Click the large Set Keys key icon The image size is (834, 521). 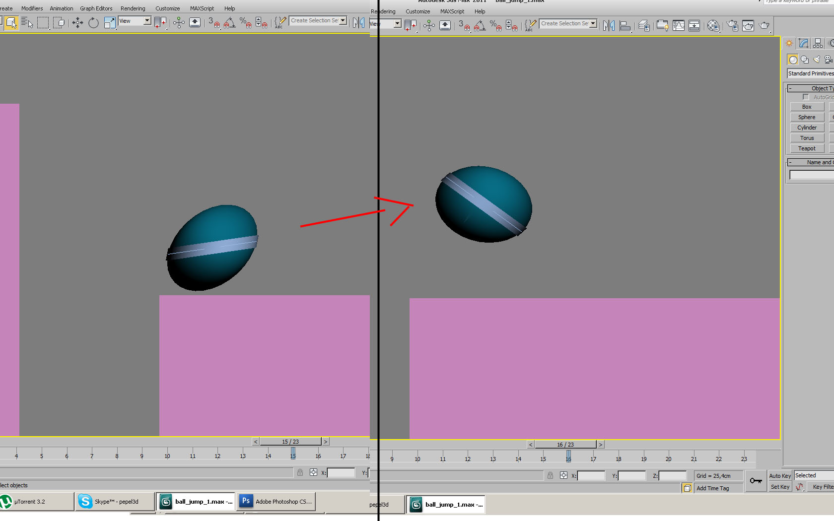pyautogui.click(x=756, y=480)
